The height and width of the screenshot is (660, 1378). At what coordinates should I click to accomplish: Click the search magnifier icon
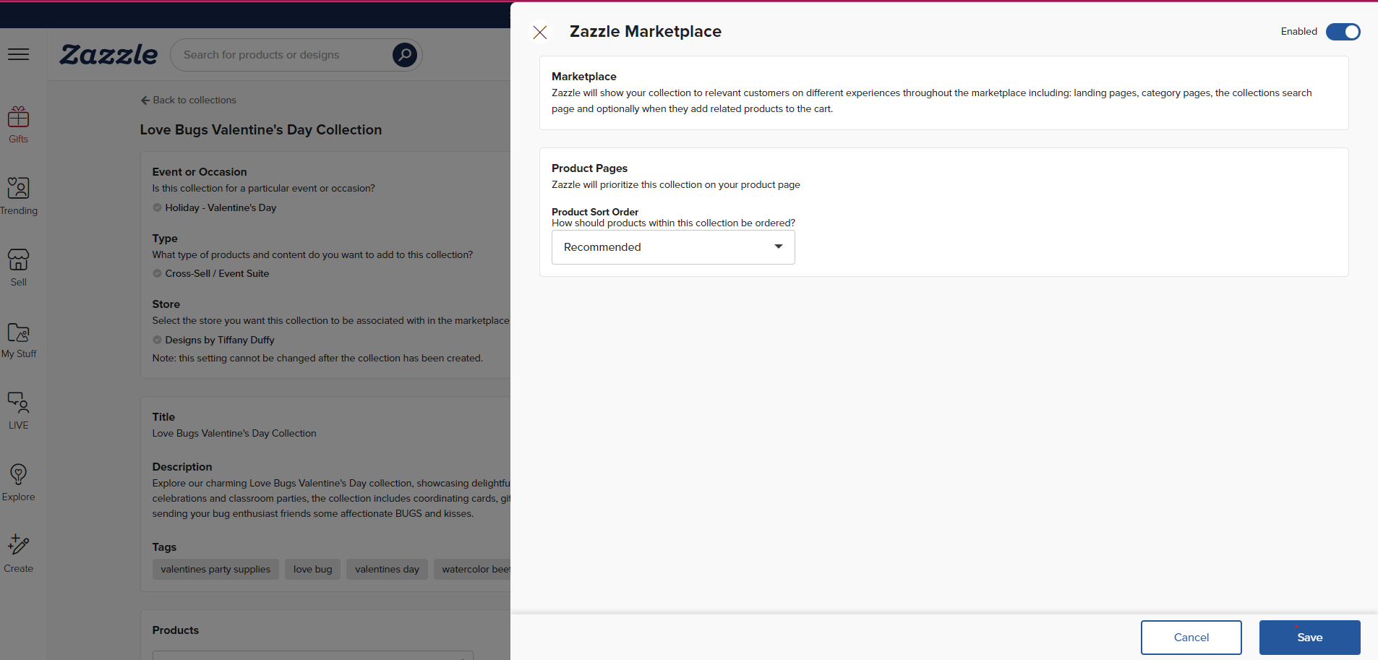pos(405,55)
